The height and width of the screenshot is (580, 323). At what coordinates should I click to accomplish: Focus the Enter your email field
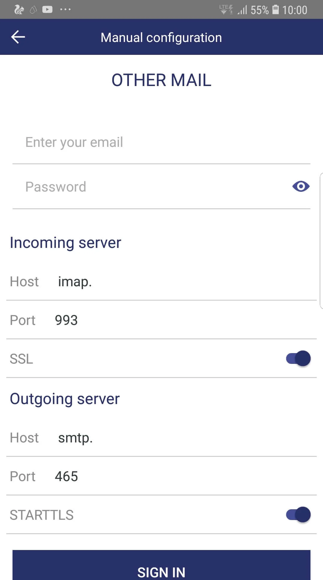(161, 142)
